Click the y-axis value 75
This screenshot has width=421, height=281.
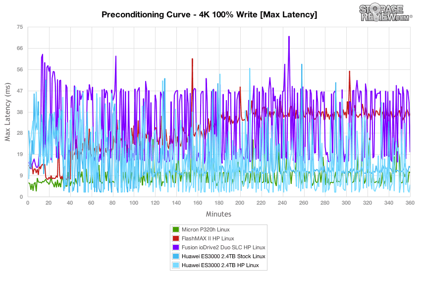pyautogui.click(x=20, y=27)
